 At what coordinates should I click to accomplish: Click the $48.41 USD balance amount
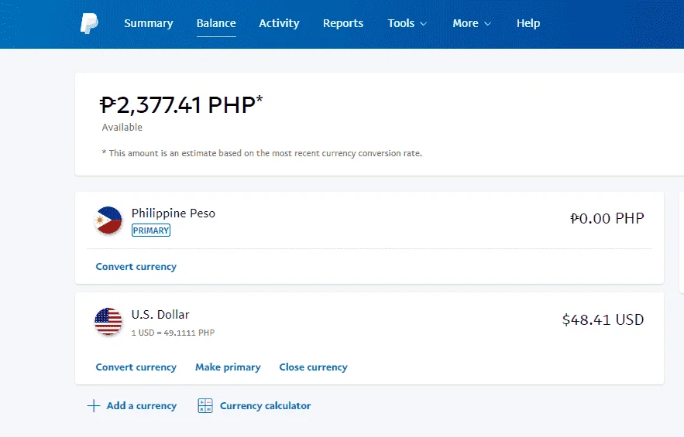click(603, 319)
